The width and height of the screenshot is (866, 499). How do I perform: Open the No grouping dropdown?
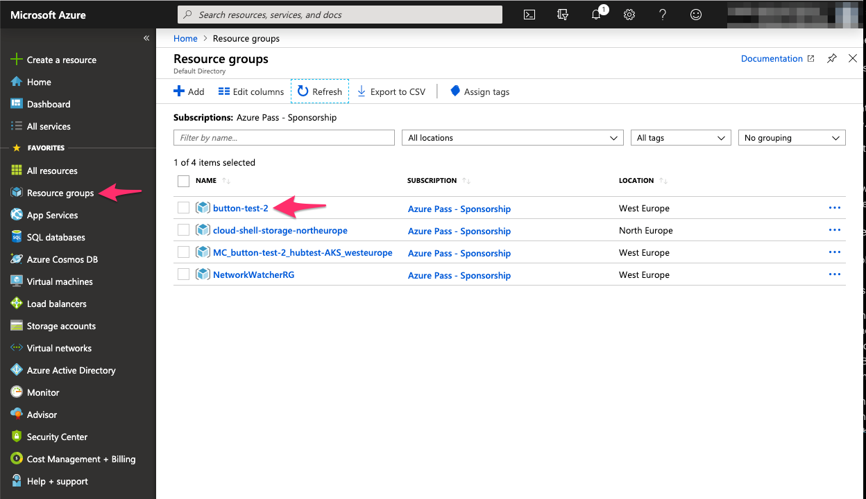pyautogui.click(x=792, y=138)
